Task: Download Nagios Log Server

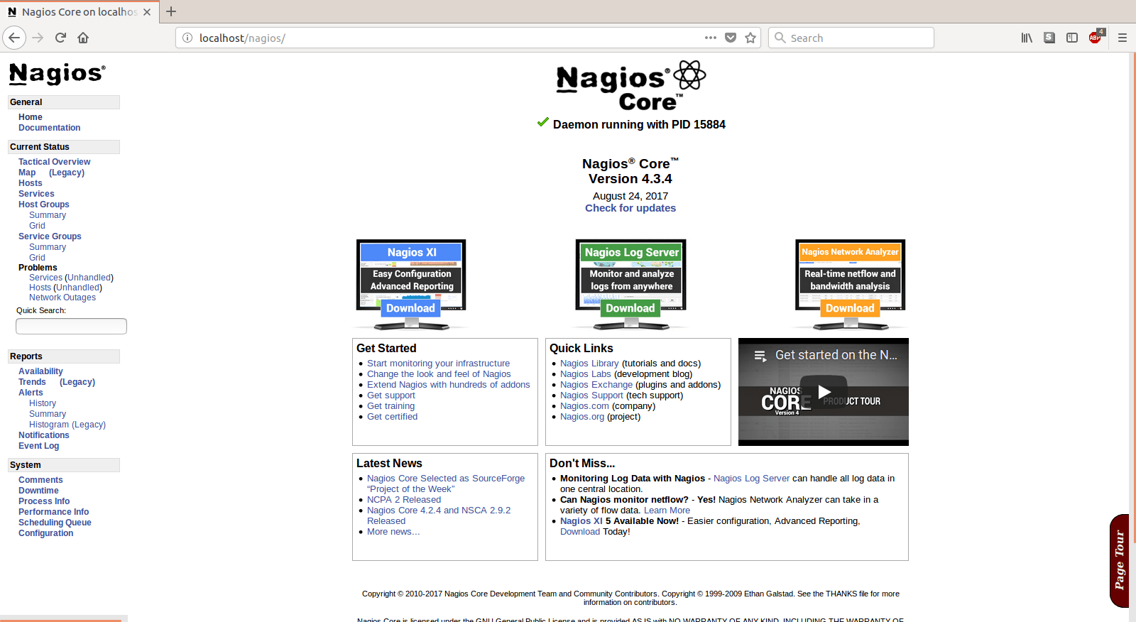Action: coord(630,308)
